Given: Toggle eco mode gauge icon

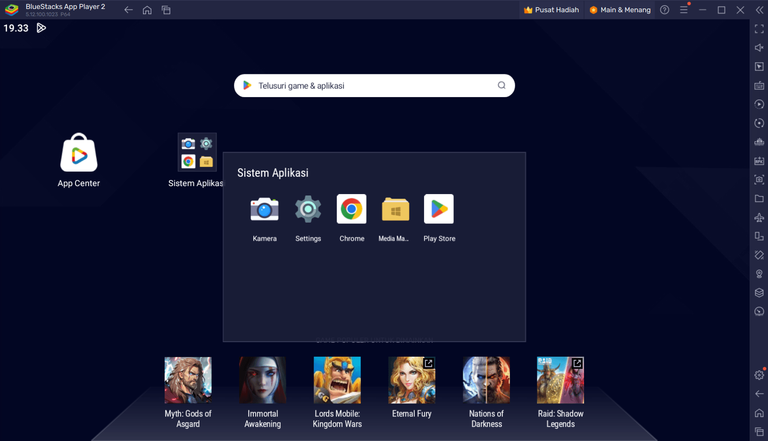Looking at the screenshot, I should point(759,311).
